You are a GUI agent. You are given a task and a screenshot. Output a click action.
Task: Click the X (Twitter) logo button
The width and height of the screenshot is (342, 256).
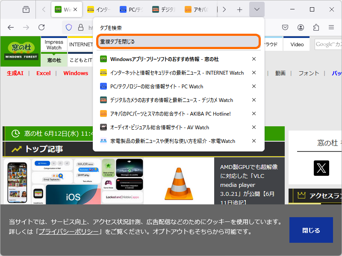321,168
